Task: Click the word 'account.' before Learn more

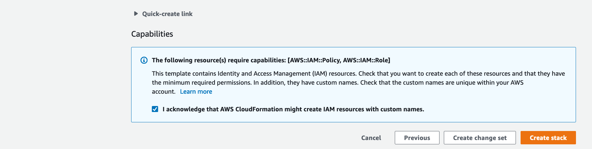Action: [164, 92]
